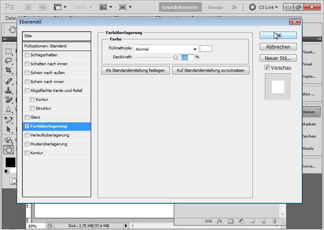Click Auf Standardeinstellung zurücksetzen

click(211, 70)
